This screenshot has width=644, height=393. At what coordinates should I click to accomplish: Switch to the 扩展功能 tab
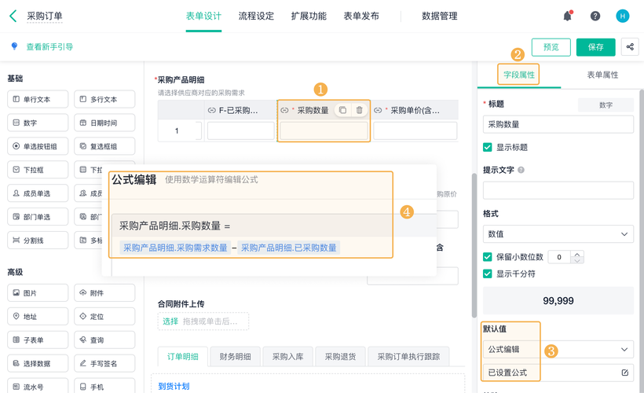pos(309,16)
